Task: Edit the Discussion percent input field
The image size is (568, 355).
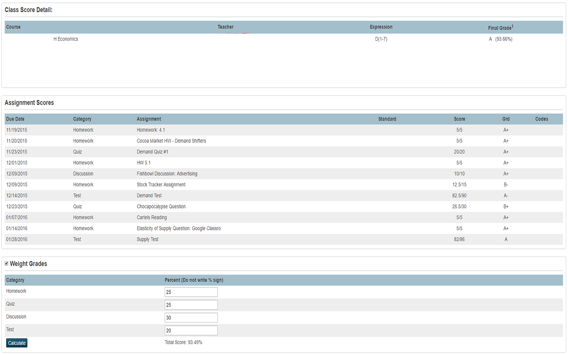Action: click(191, 318)
